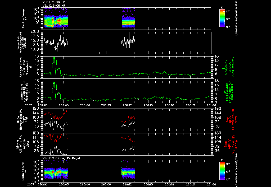Click the '260:18' label on the bottom time axis

coord(169,184)
